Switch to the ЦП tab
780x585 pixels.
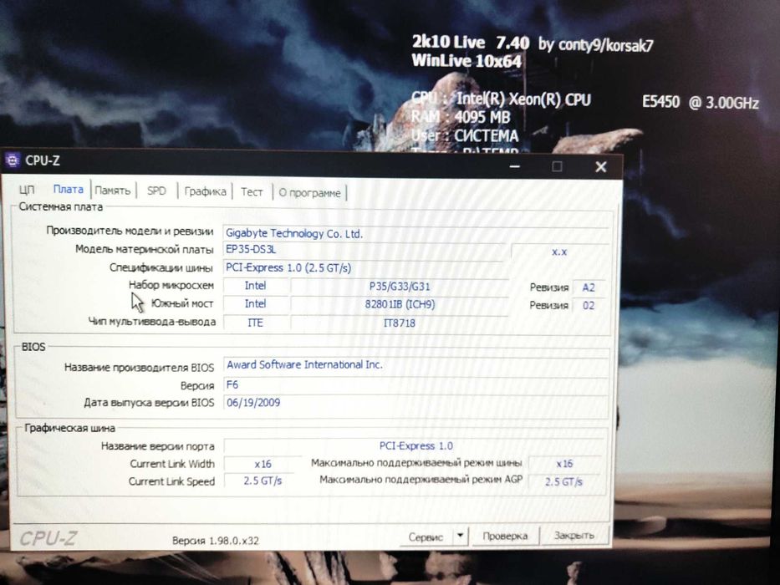point(27,190)
